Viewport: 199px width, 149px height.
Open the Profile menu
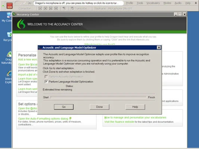coord(129,3)
